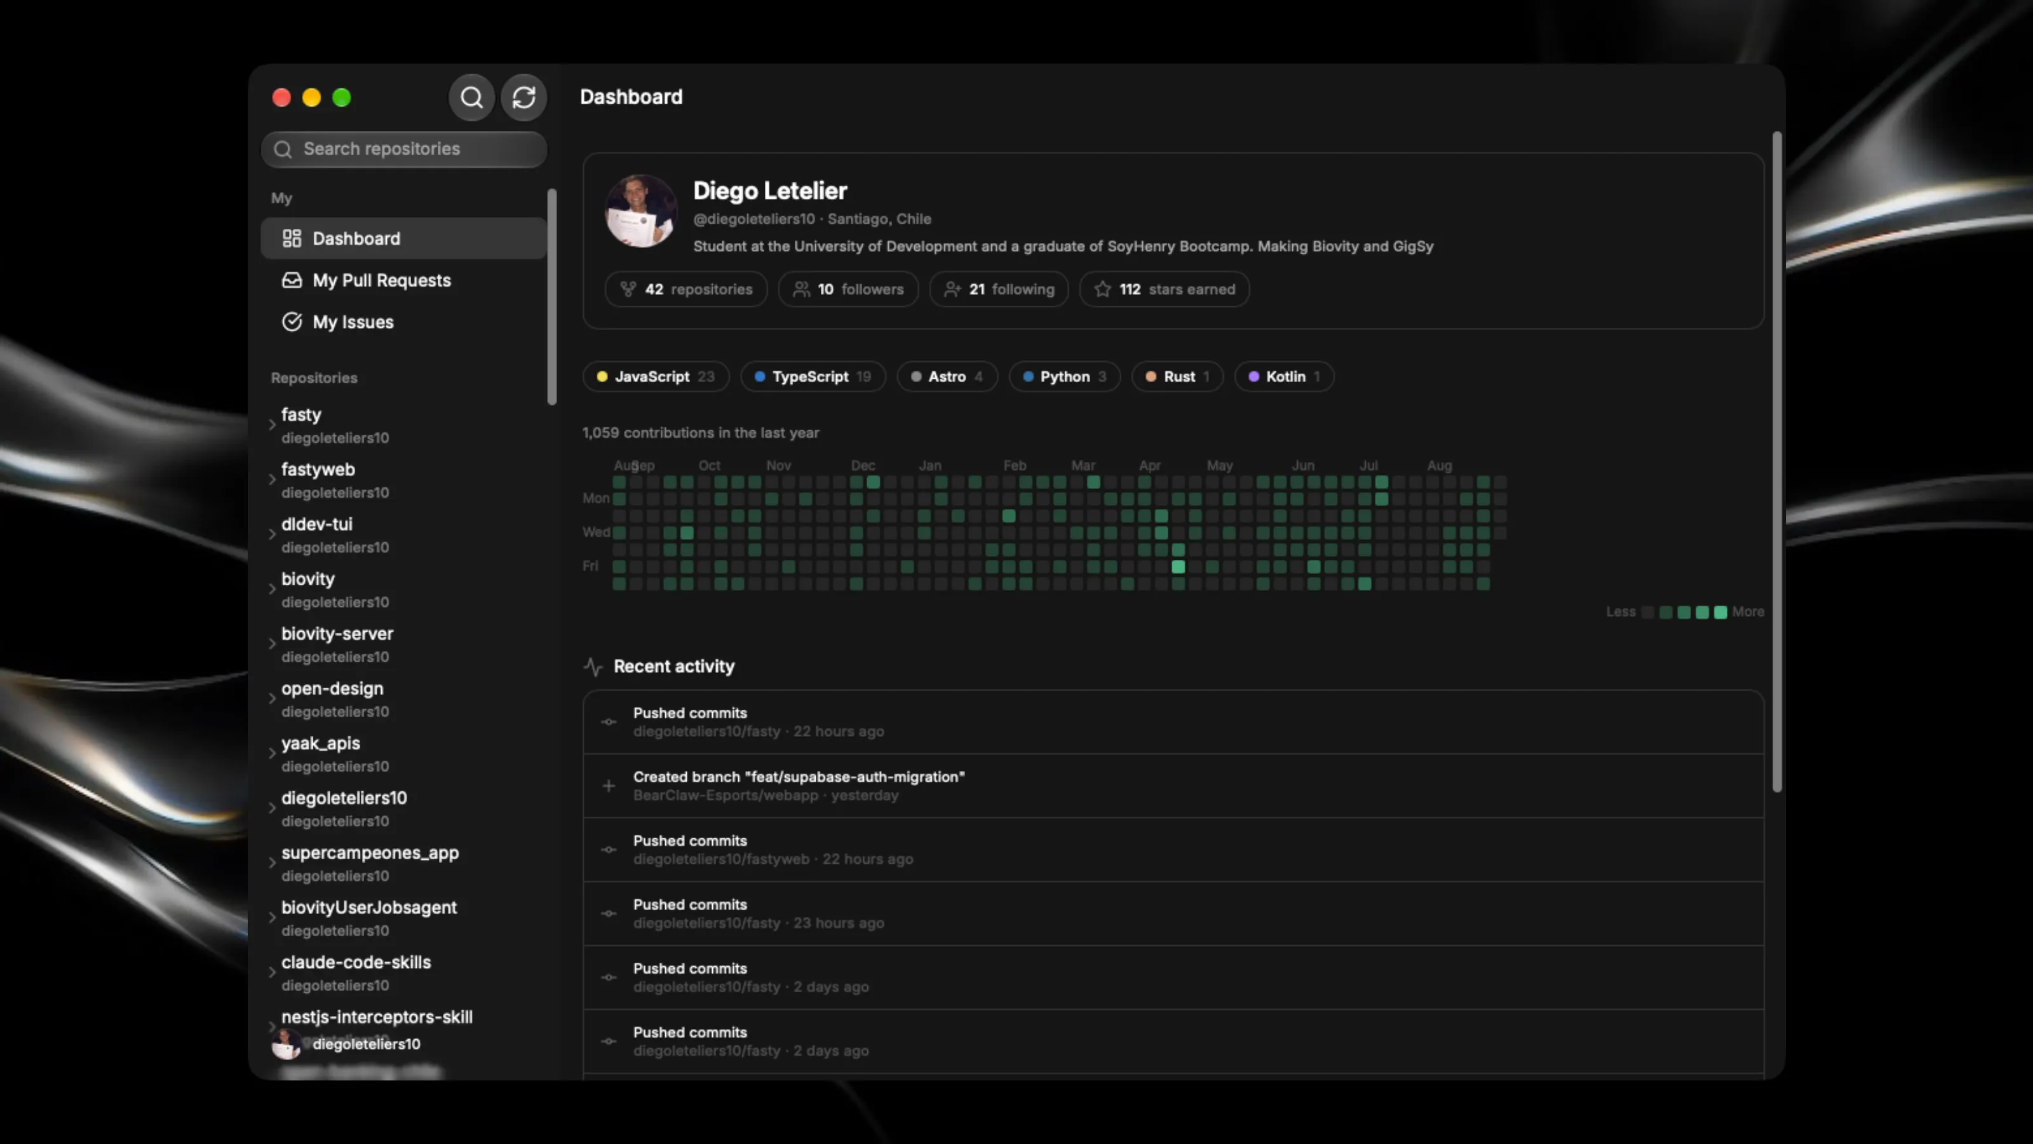This screenshot has height=1144, width=2033.
Task: Click the brightest green legend swatch
Action: pyautogui.click(x=1720, y=613)
